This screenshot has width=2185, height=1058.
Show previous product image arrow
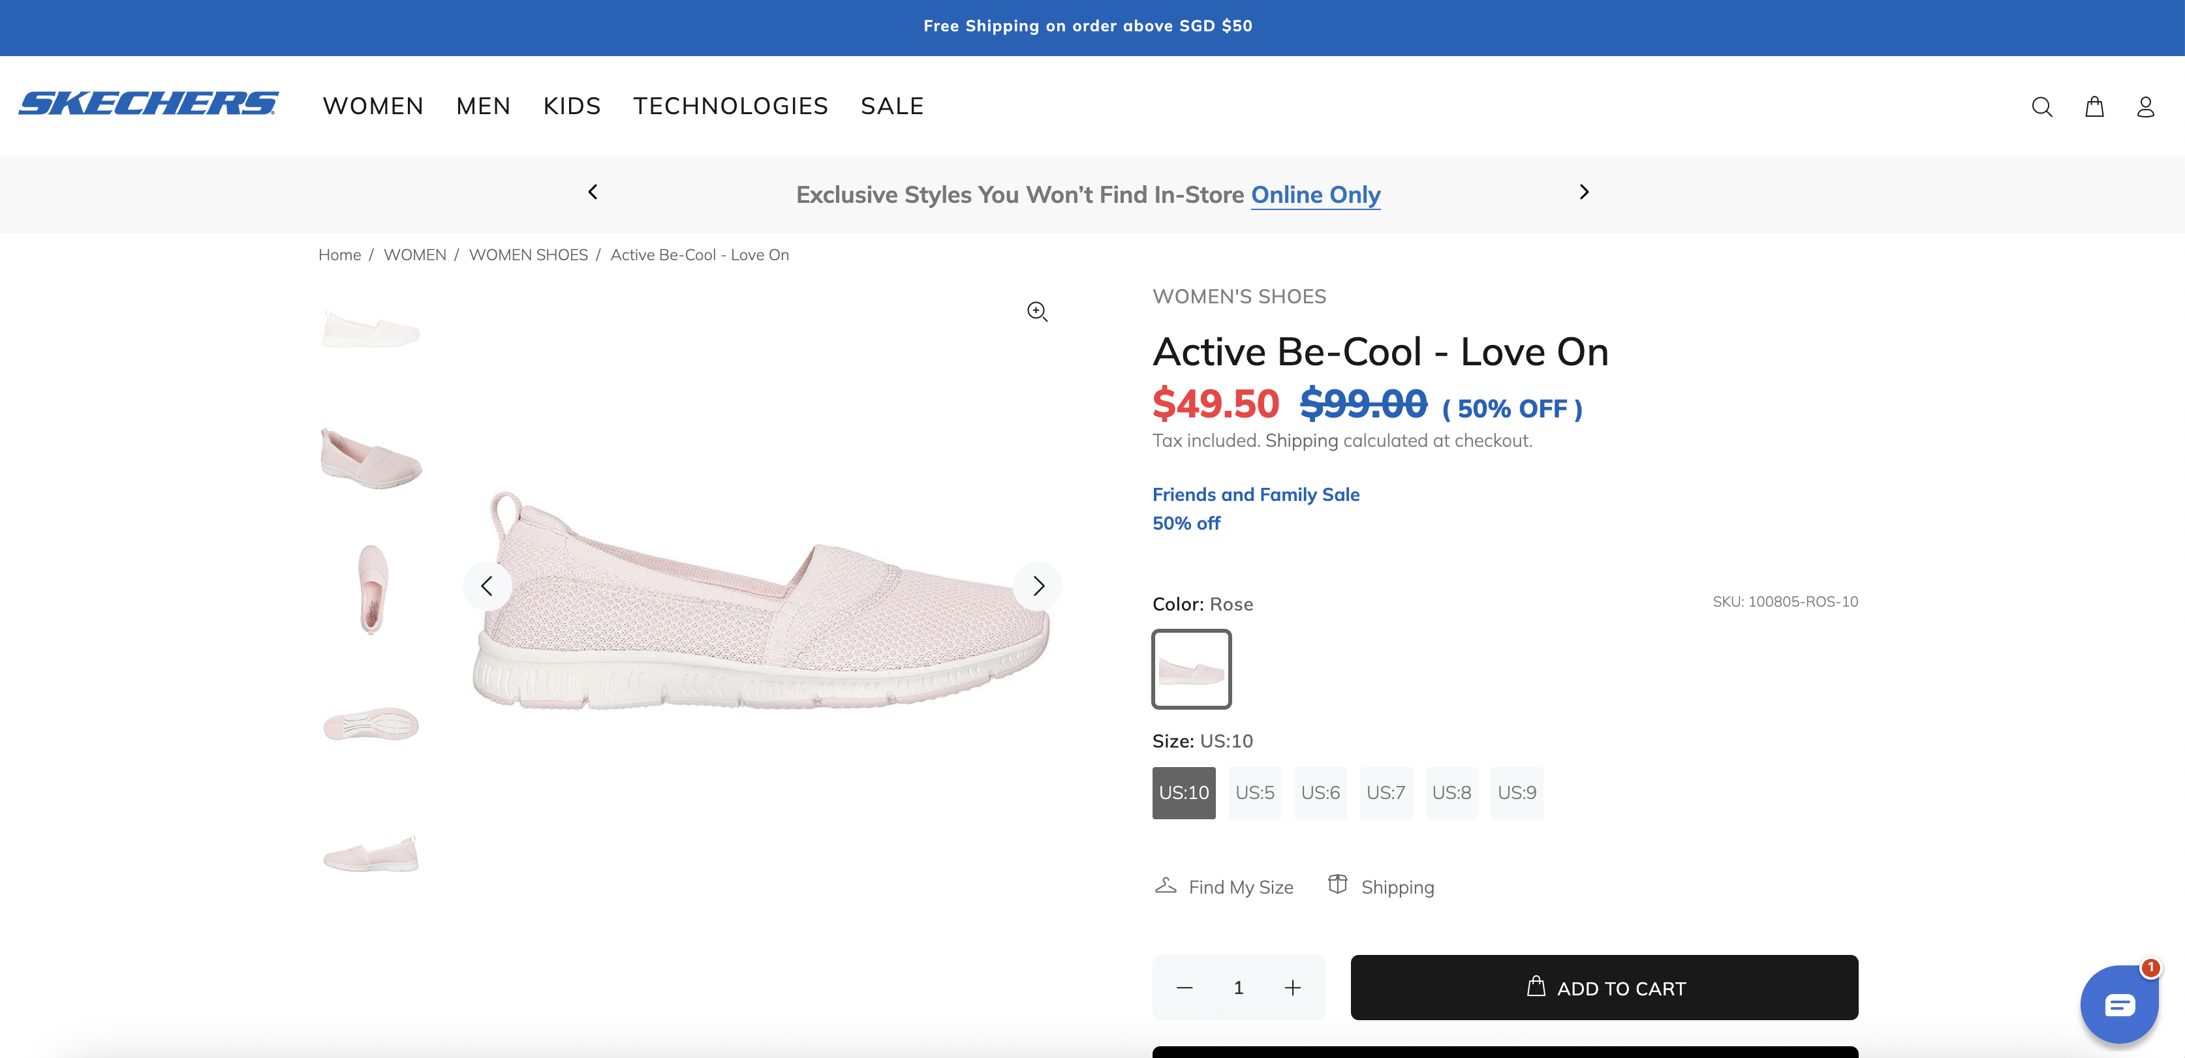click(x=487, y=586)
